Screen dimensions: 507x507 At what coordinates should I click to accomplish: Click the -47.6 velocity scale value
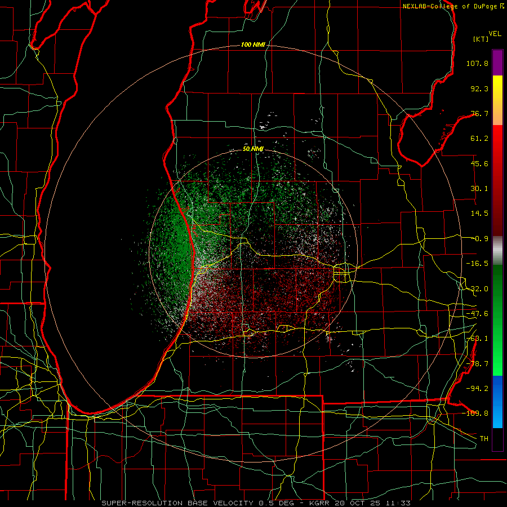477,314
